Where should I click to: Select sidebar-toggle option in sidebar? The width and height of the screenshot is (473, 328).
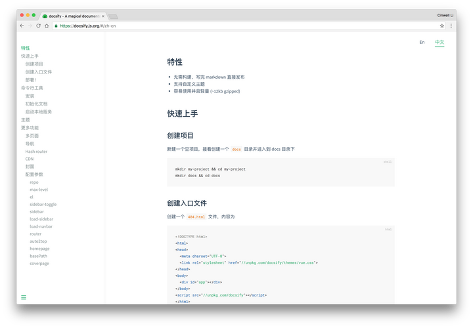point(43,204)
